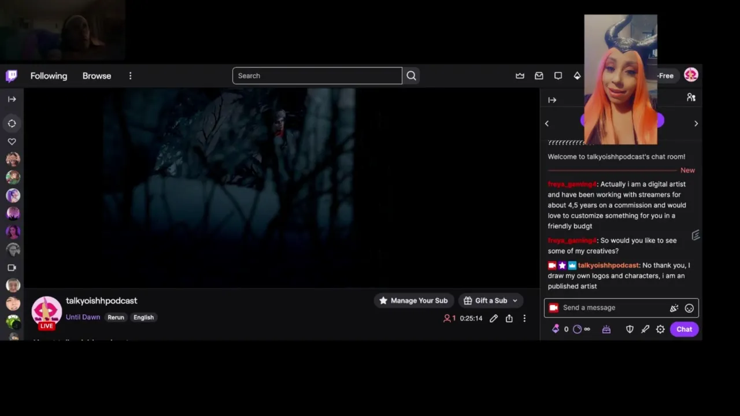740x416 pixels.
Task: Open the Following tab
Action: [x=49, y=76]
